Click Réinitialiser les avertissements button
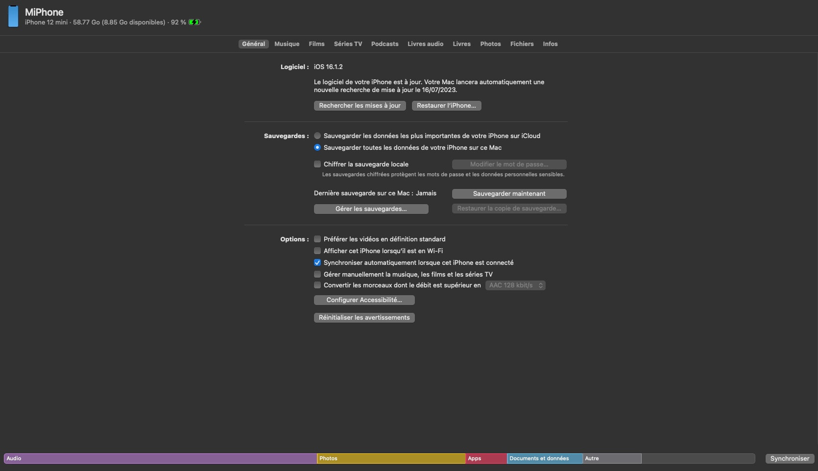Viewport: 818px width, 471px height. coord(364,318)
